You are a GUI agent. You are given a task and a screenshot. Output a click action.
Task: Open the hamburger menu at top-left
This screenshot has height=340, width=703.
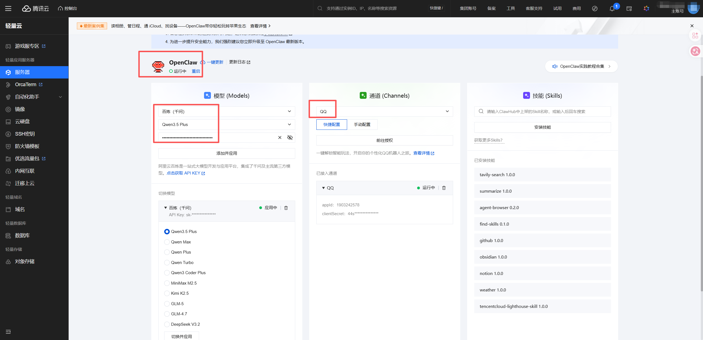8,9
